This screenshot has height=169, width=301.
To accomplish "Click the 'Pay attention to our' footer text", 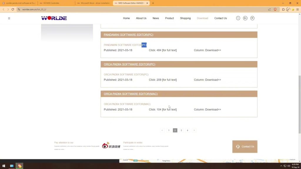I will pyautogui.click(x=64, y=143).
